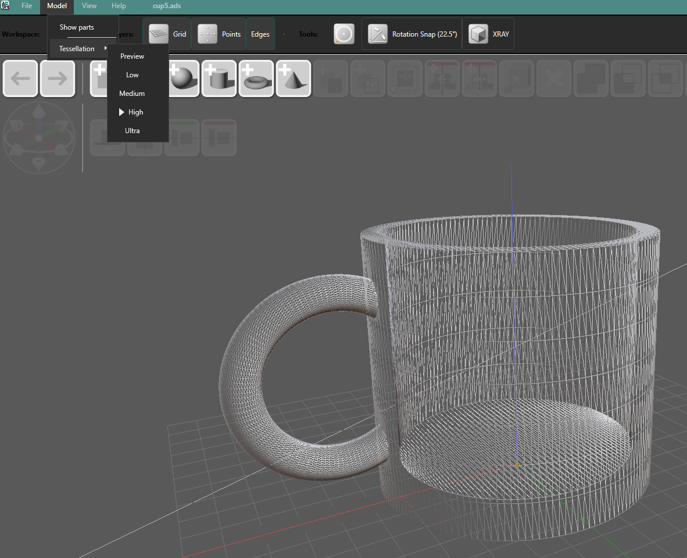Click the undo back arrow icon
The height and width of the screenshot is (558, 687).
tap(20, 78)
